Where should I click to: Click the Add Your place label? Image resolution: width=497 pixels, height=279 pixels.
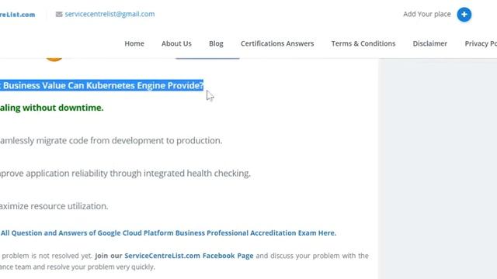point(426,14)
